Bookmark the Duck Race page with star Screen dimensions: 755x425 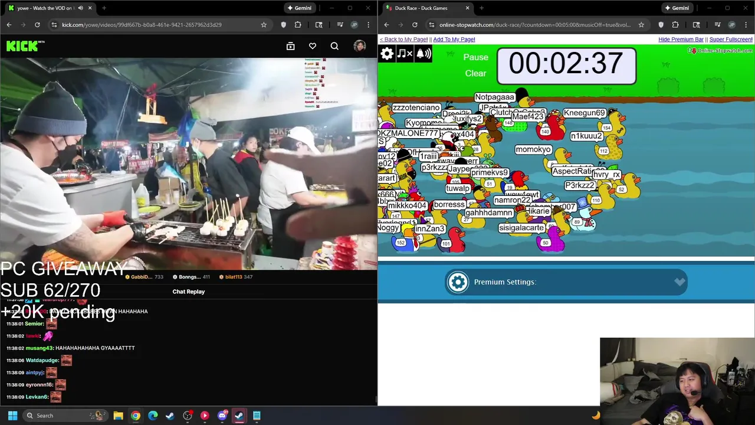[641, 25]
